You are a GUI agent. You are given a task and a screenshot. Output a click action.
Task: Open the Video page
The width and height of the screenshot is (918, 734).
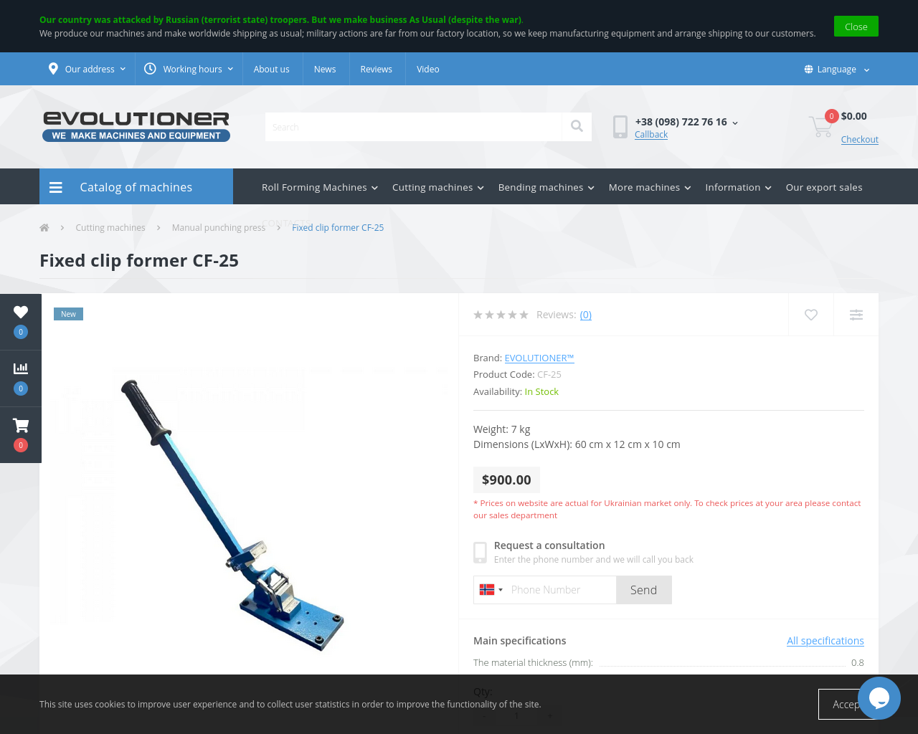point(428,69)
